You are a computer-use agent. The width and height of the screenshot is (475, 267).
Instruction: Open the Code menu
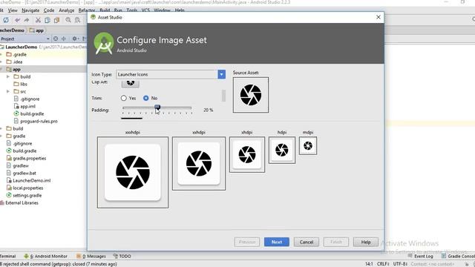coord(49,10)
